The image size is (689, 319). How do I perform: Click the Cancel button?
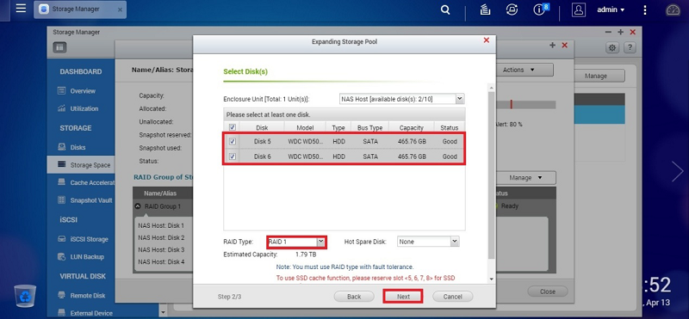(453, 297)
